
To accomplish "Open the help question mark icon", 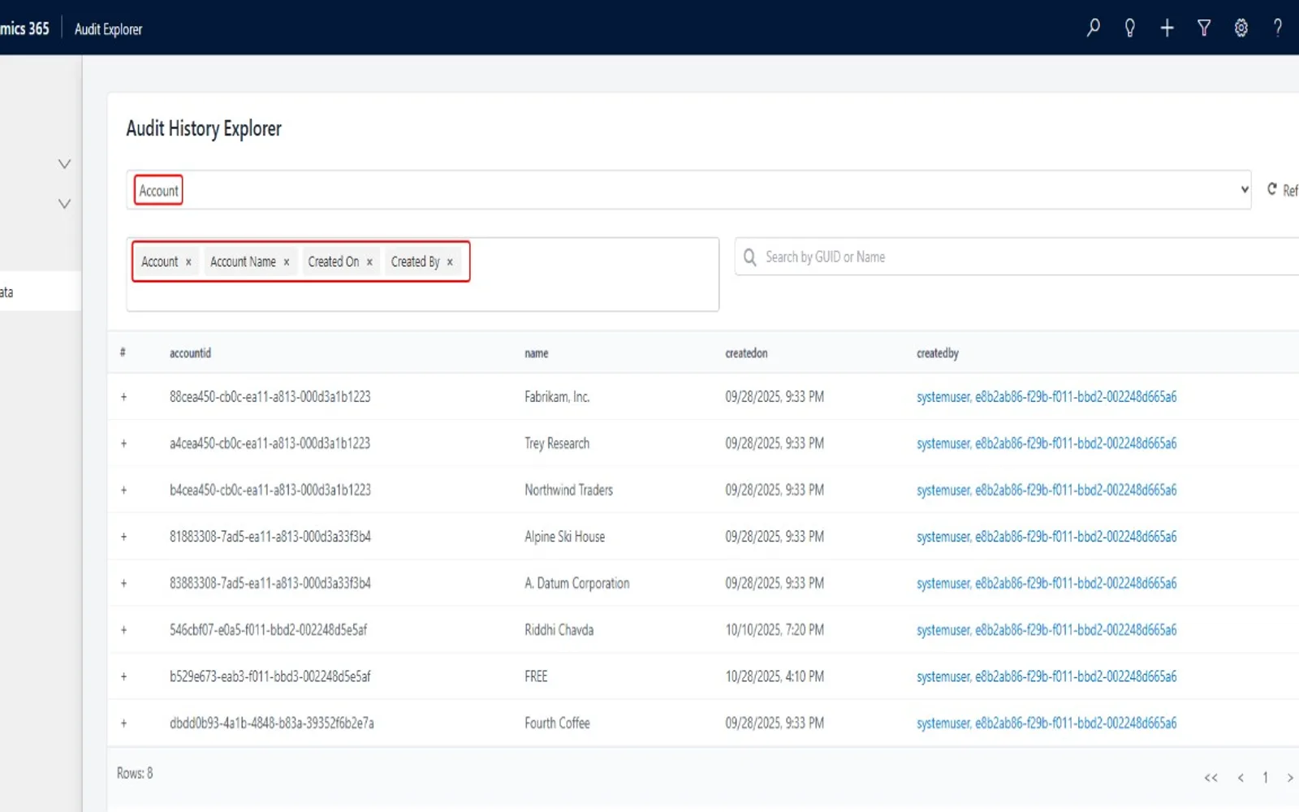I will coord(1278,28).
